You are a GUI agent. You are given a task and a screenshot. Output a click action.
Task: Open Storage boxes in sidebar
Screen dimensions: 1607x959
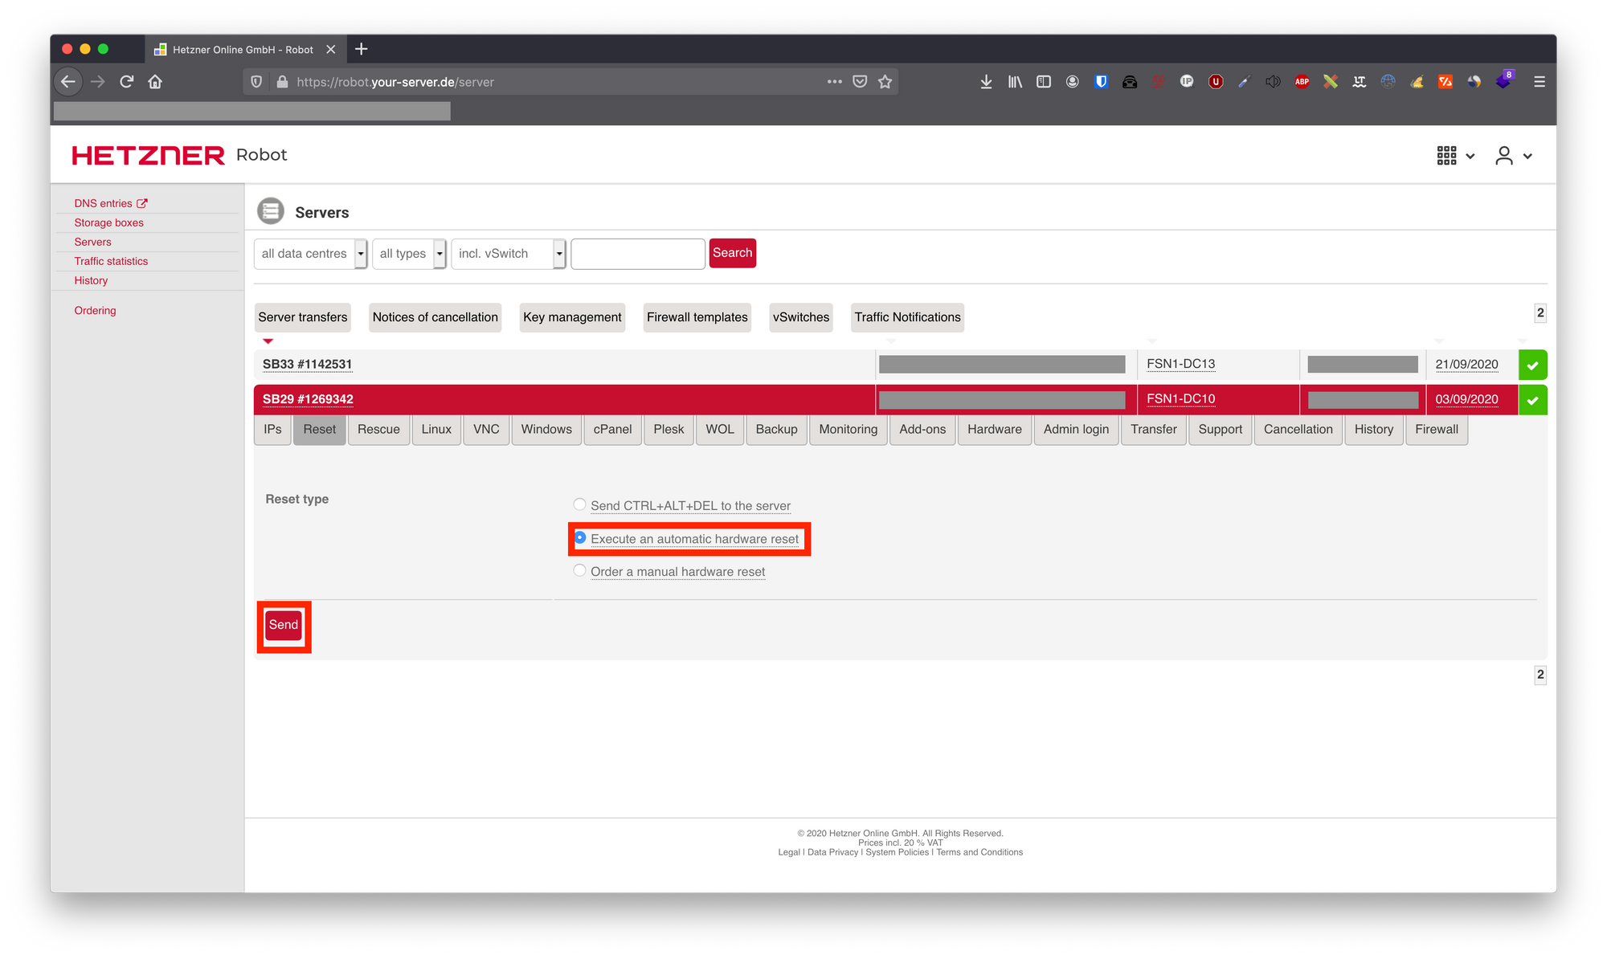[x=109, y=222]
